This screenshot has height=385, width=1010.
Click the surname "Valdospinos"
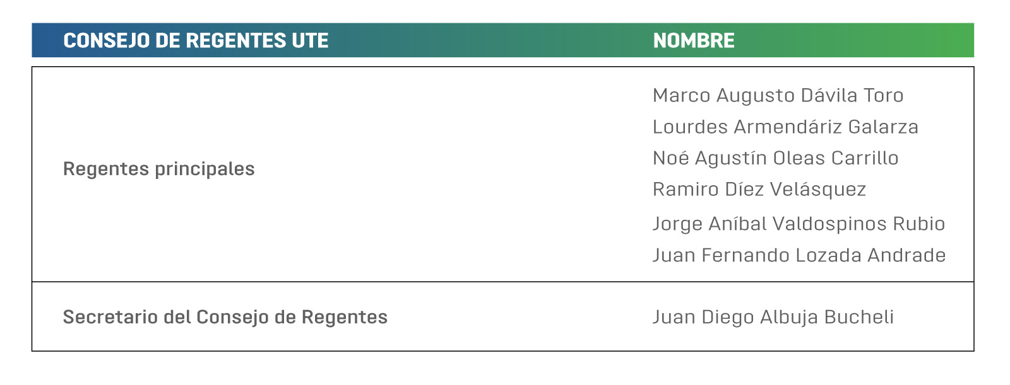pyautogui.click(x=829, y=224)
